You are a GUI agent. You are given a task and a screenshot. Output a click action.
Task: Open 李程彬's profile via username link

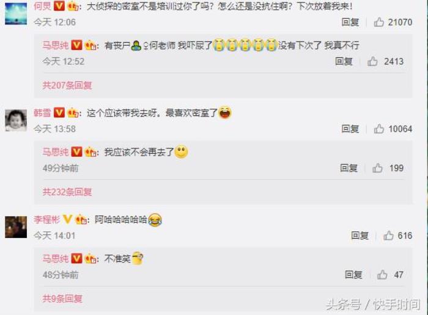point(46,219)
